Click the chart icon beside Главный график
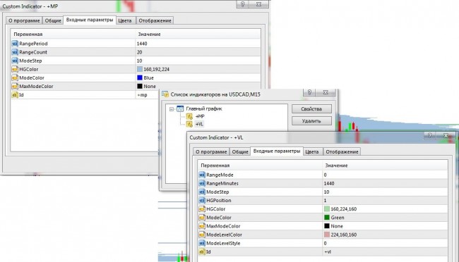Viewport: 459px width, 262px height. click(x=180, y=108)
